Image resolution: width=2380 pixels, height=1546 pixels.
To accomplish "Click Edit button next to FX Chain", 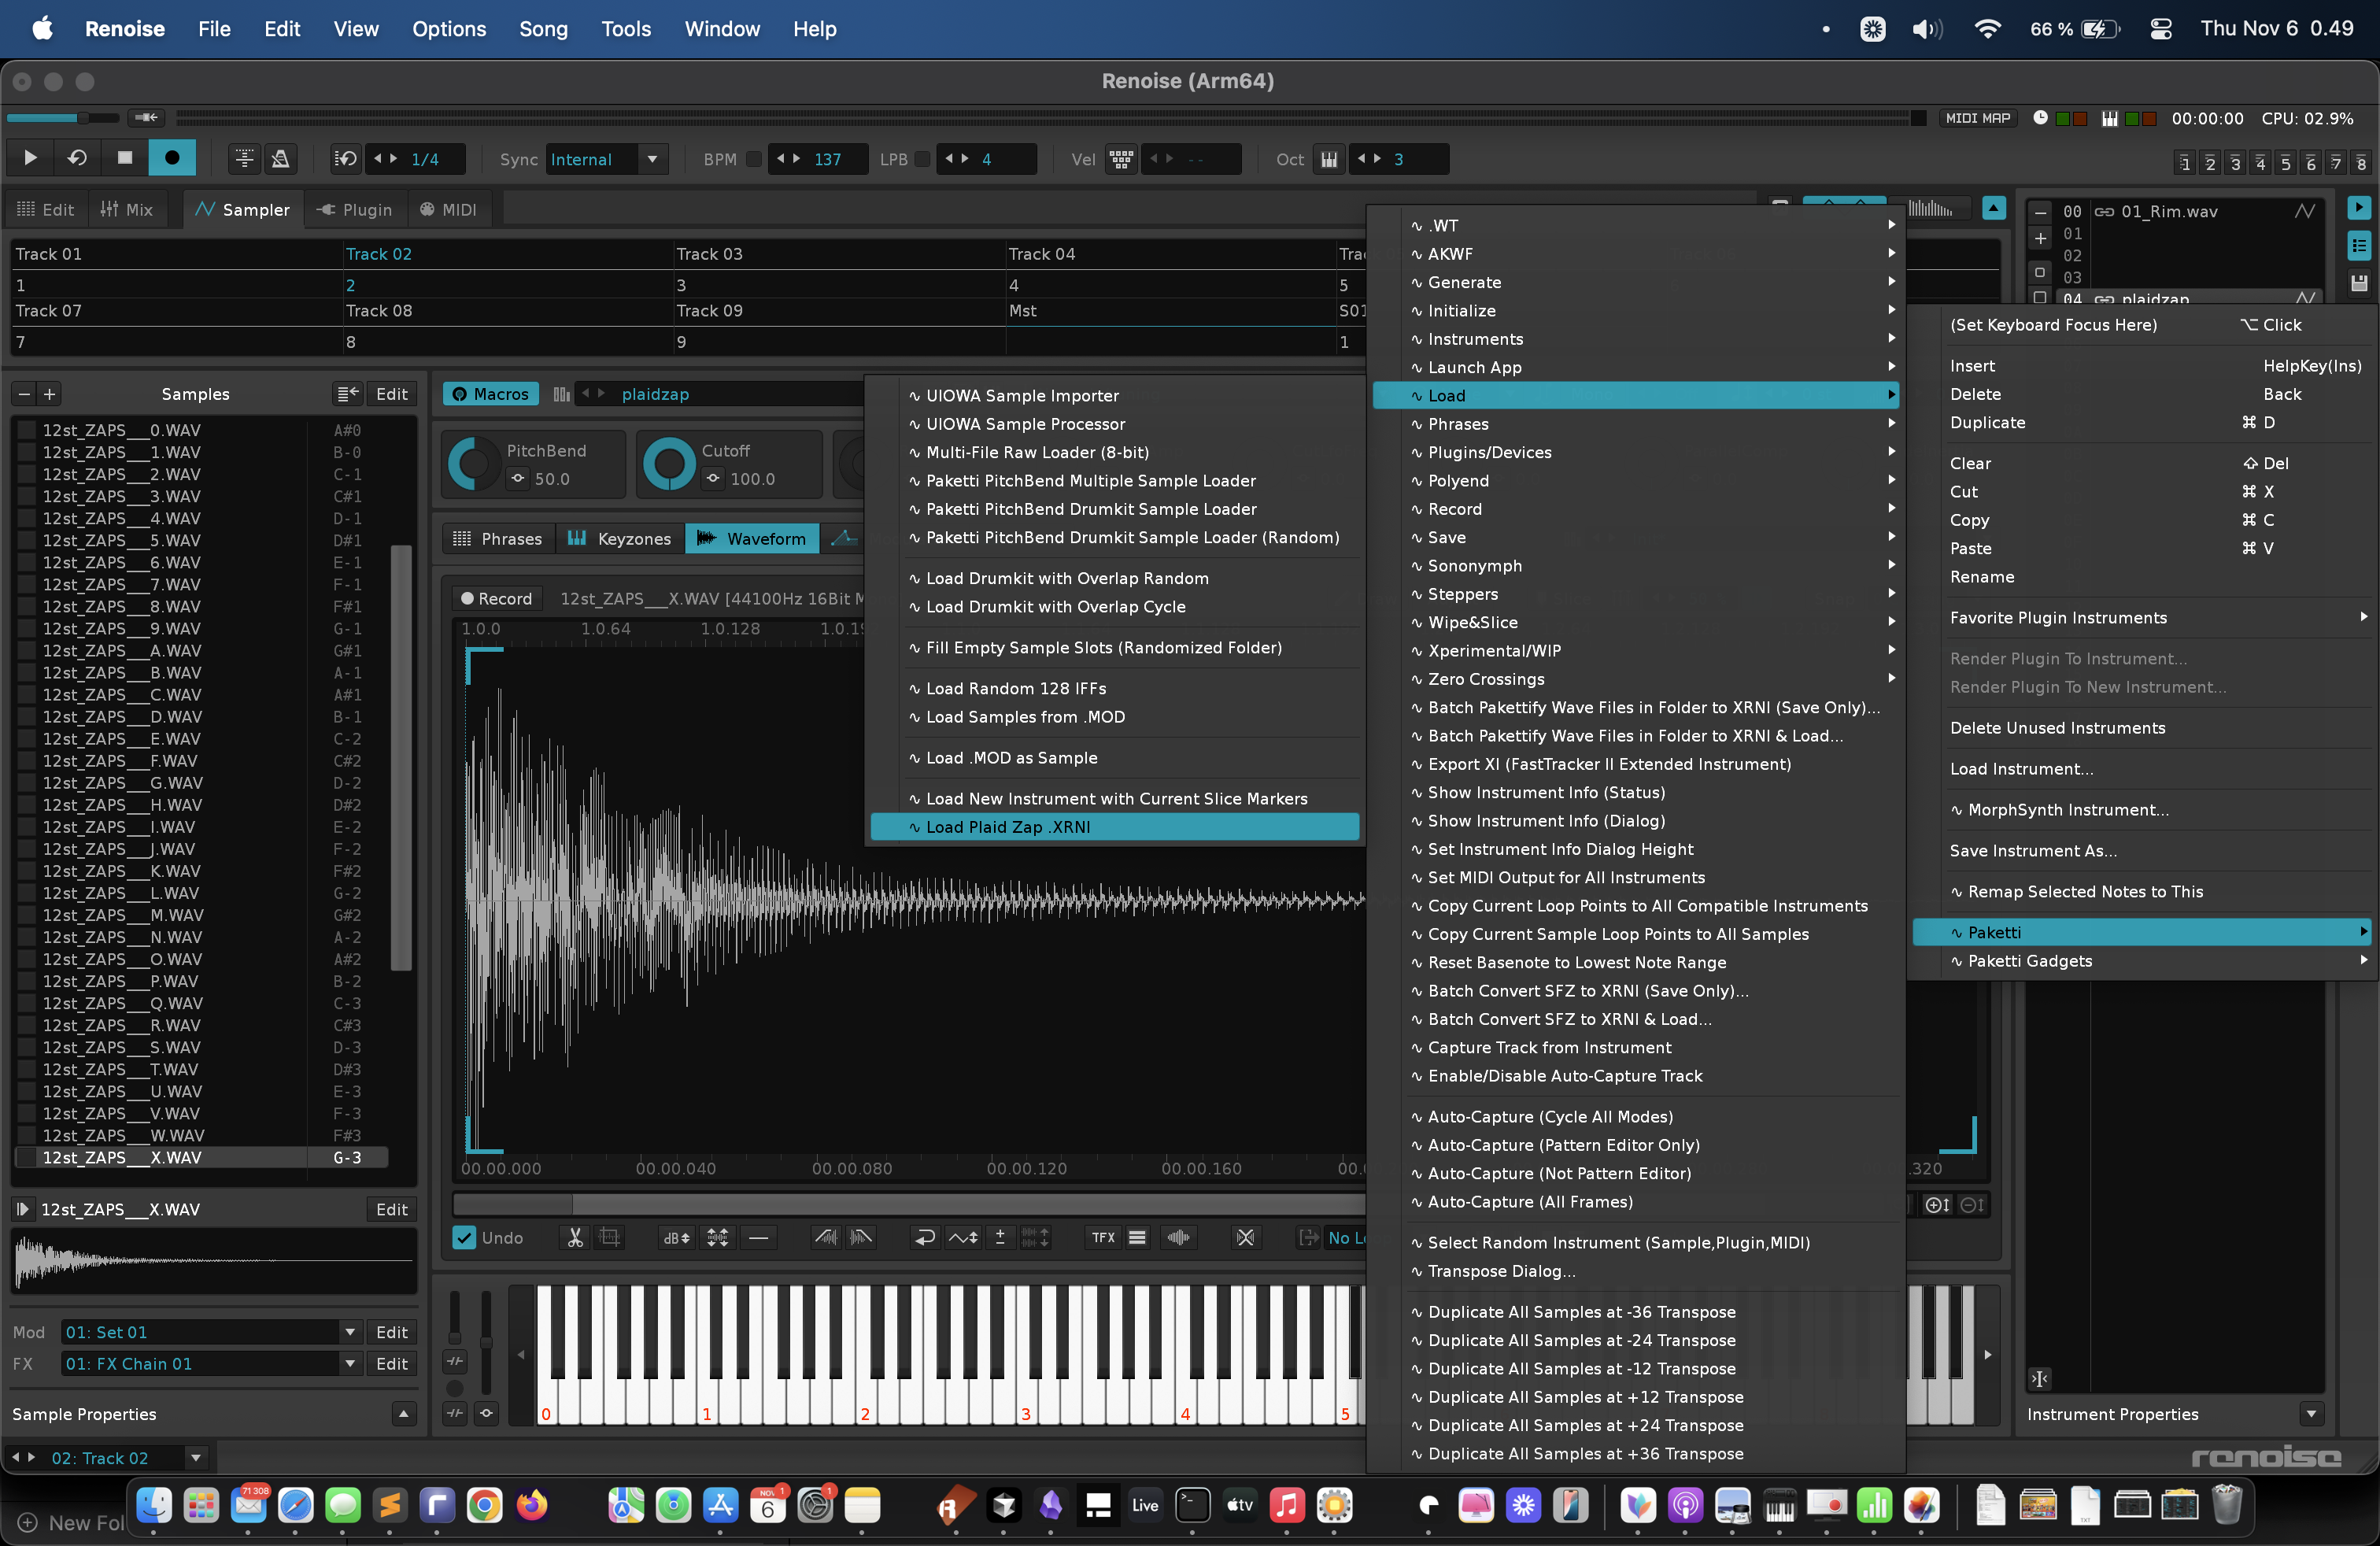I will [391, 1363].
